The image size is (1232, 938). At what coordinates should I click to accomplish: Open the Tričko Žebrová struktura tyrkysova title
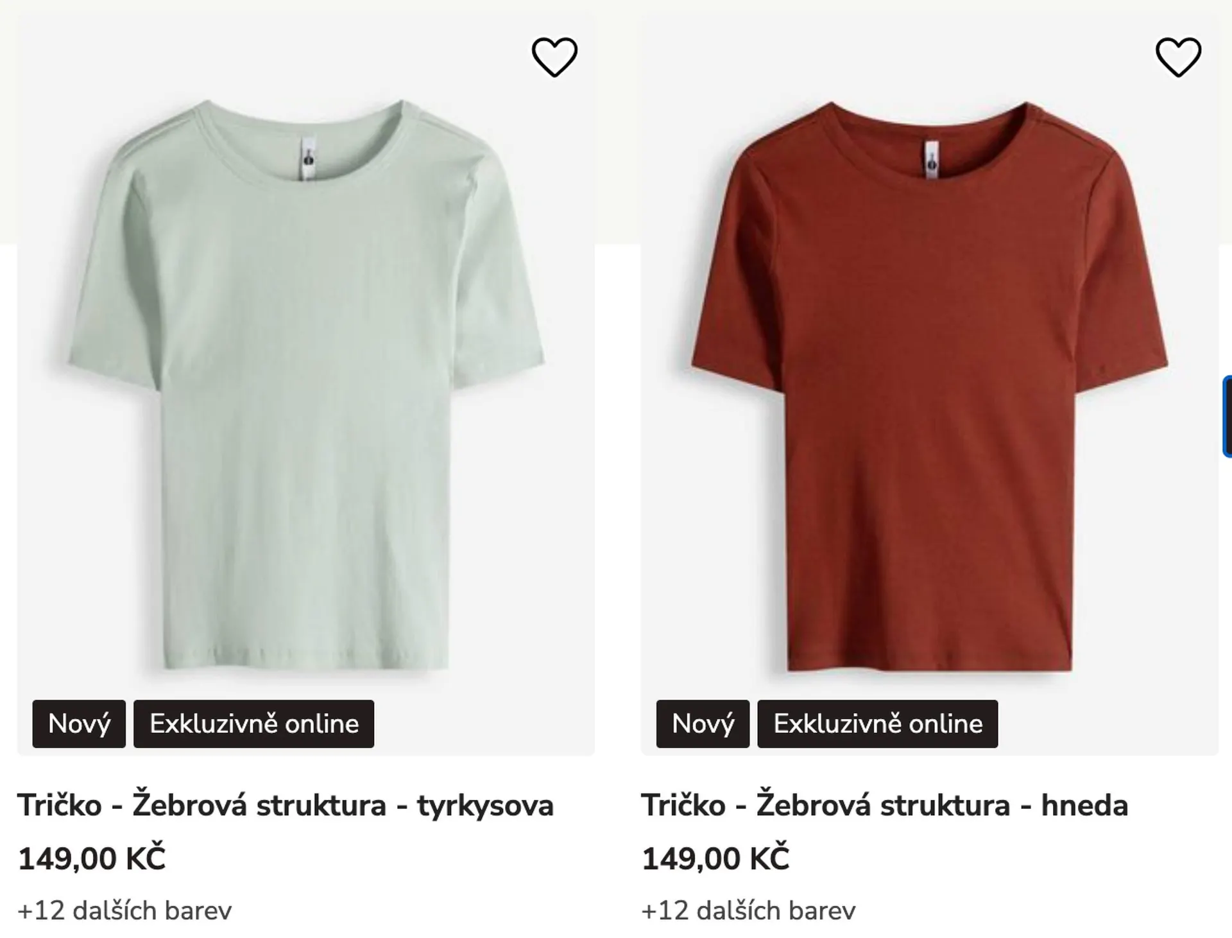[x=285, y=805]
